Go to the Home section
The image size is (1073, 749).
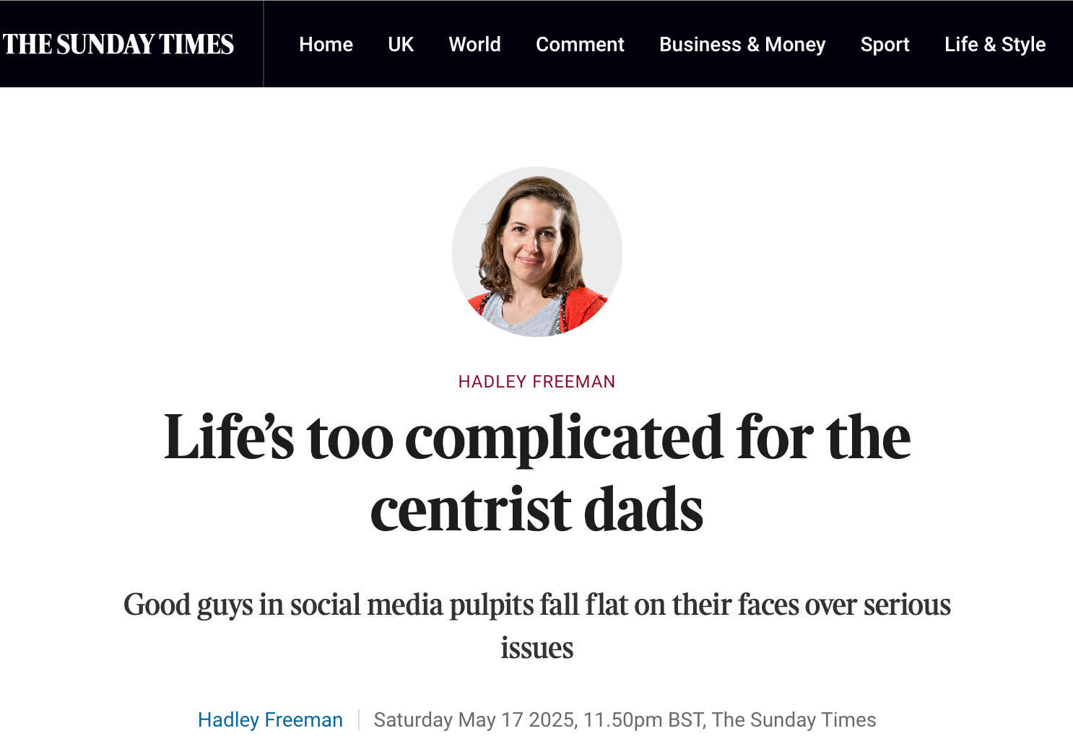coord(326,44)
